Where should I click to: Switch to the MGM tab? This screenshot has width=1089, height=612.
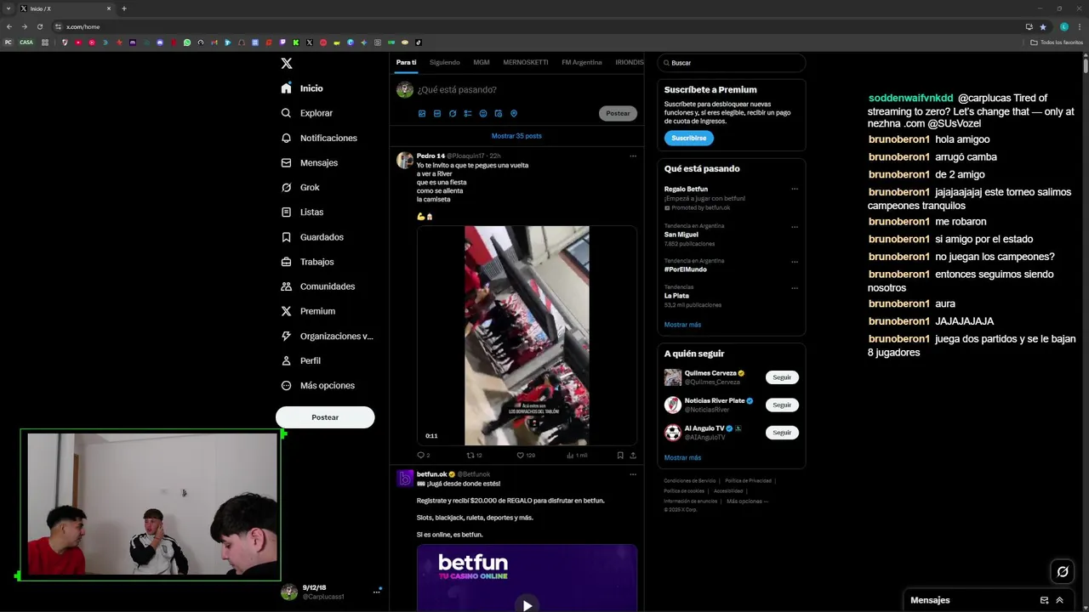click(482, 62)
